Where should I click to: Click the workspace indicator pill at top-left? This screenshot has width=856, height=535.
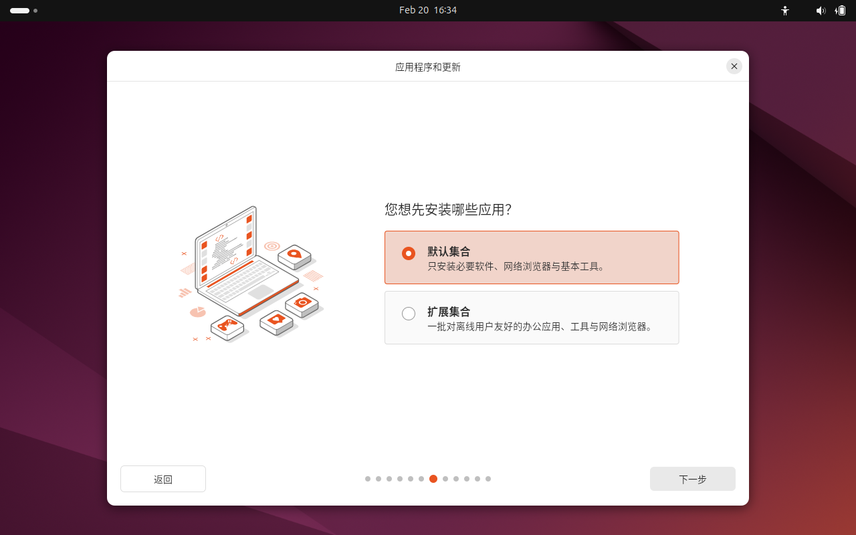[19, 11]
